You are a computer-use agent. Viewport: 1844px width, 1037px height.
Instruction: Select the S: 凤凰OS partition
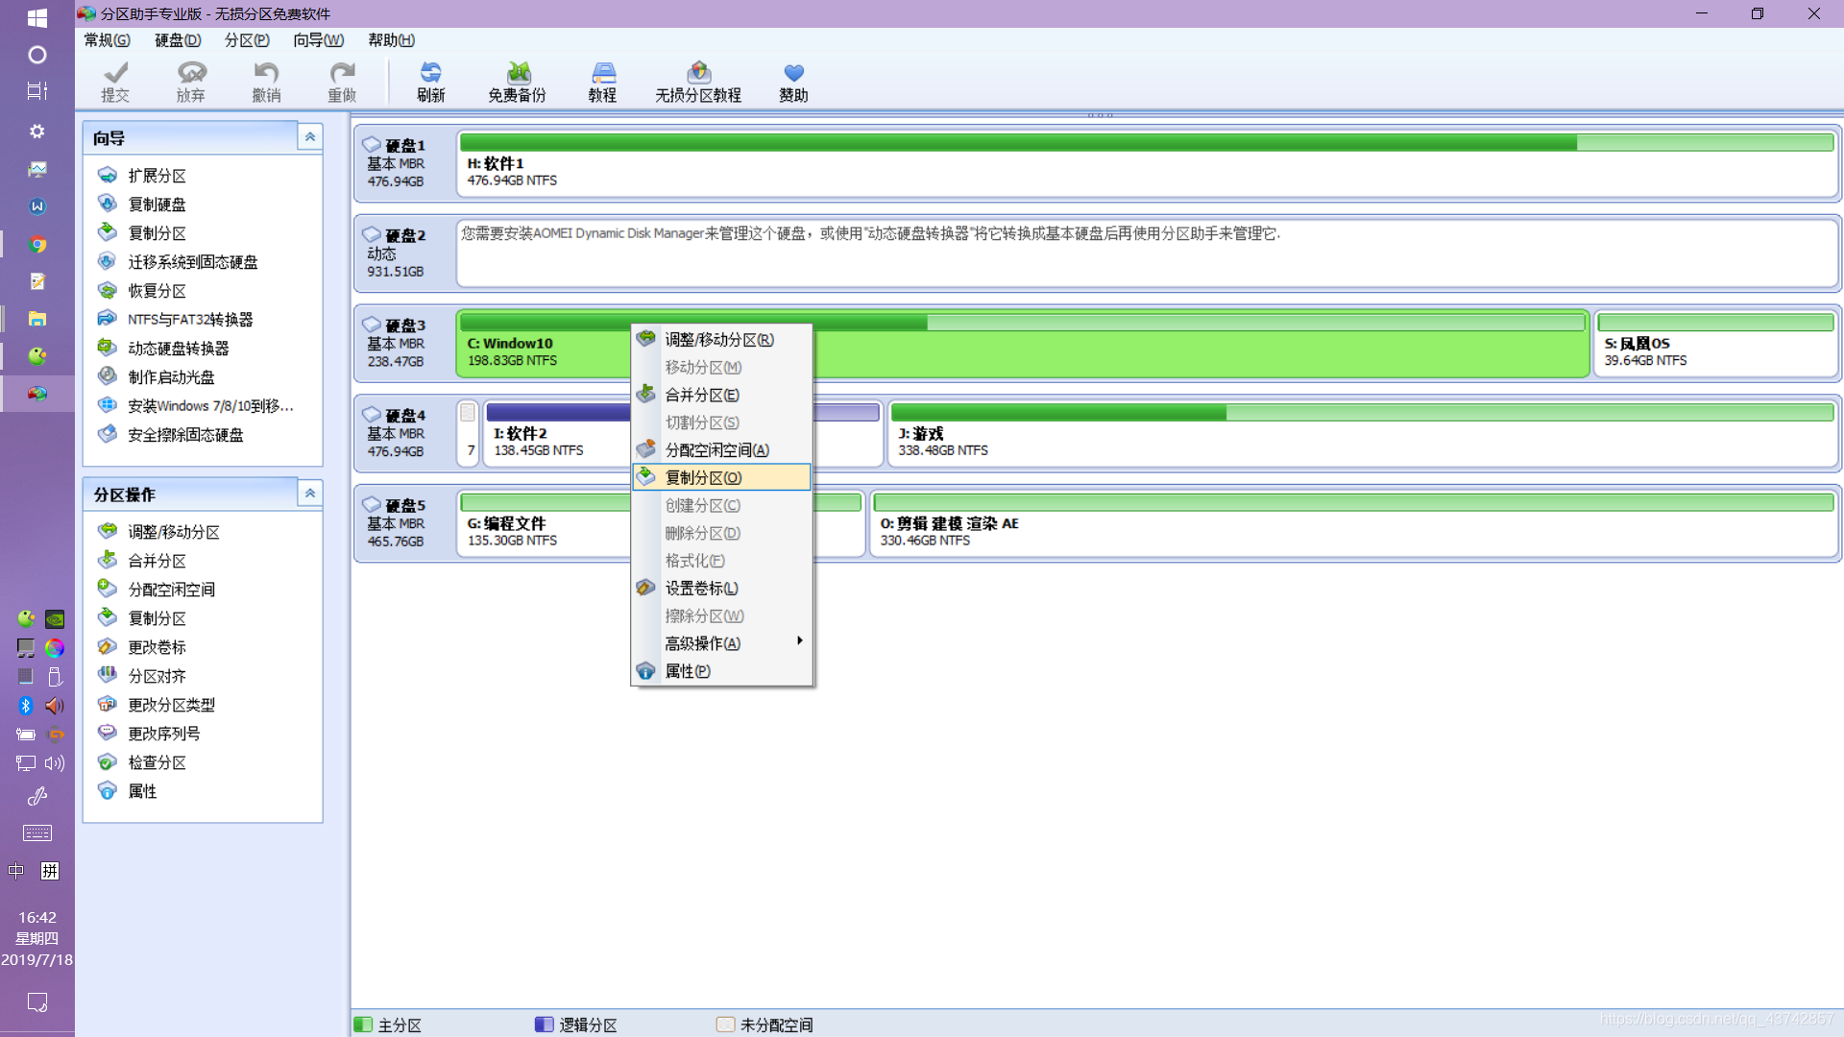pyautogui.click(x=1715, y=344)
